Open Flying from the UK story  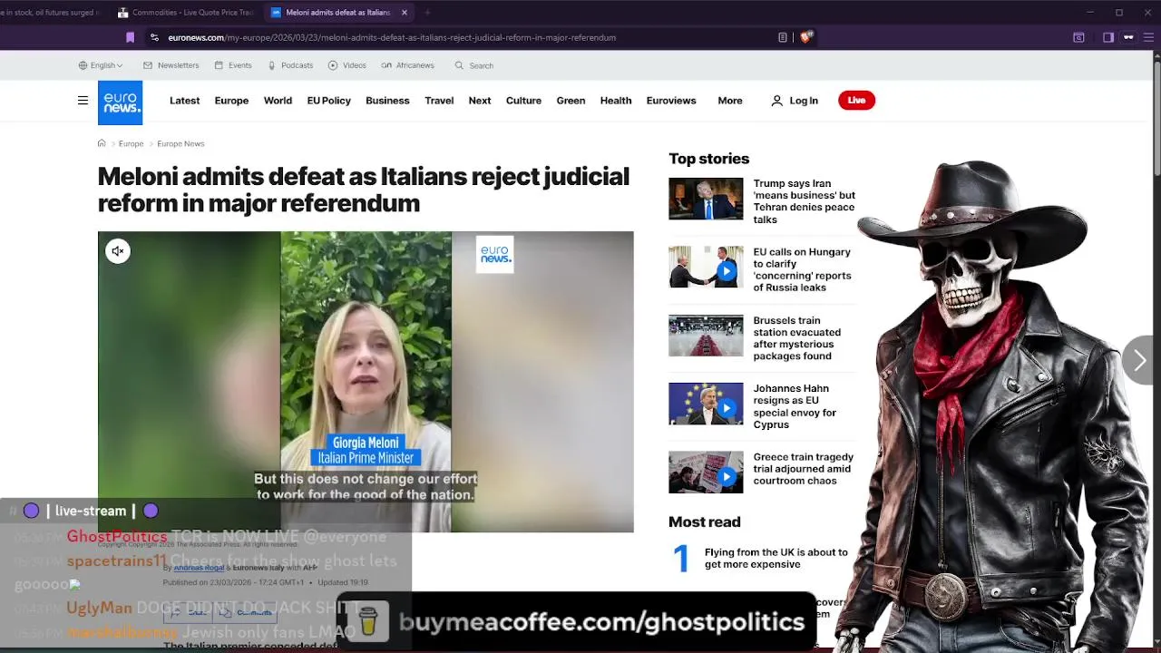[776, 558]
